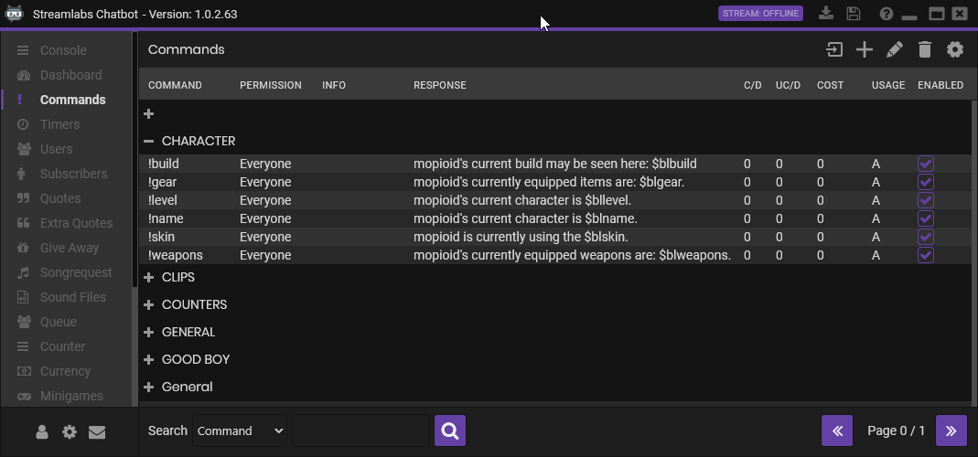Open the search type Command dropdown
The height and width of the screenshot is (457, 978).
coord(240,430)
